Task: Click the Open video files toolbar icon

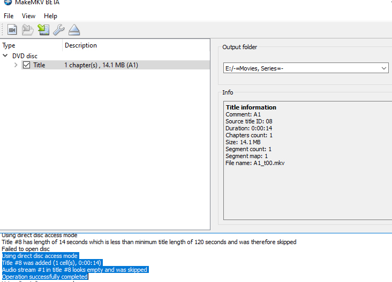Action: [12, 30]
